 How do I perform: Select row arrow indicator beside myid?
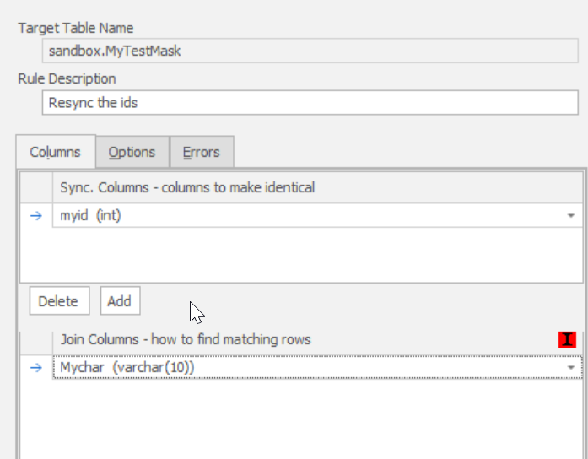(x=36, y=216)
